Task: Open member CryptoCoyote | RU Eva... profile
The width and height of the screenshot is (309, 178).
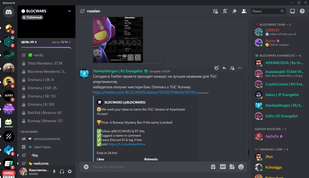Action: point(279,84)
